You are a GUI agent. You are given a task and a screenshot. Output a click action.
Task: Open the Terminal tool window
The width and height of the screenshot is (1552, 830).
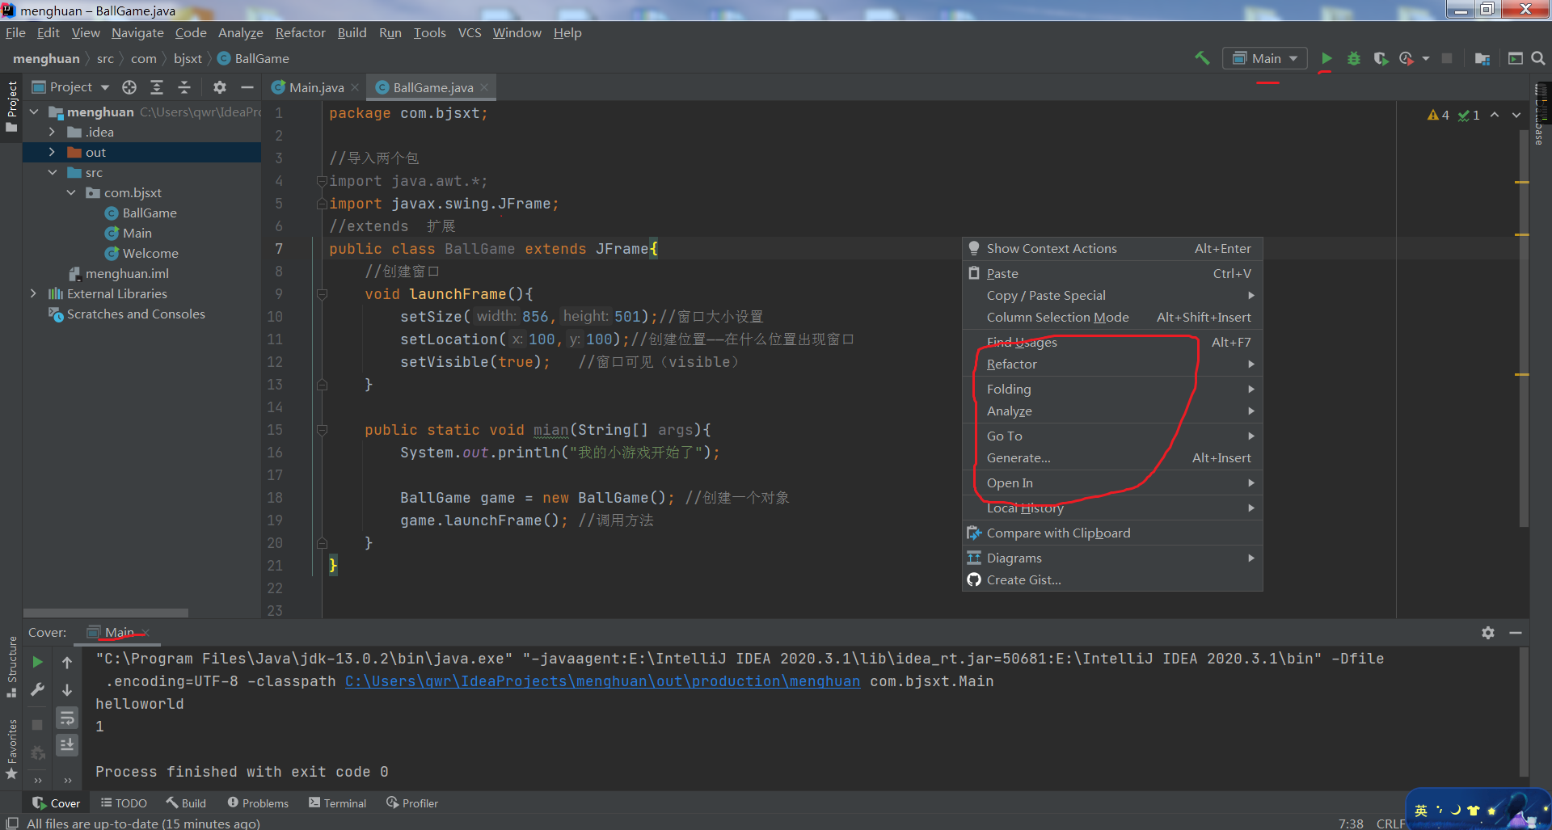[337, 803]
